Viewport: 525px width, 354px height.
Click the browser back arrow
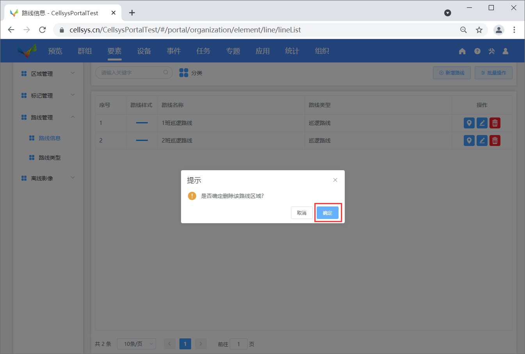tap(11, 30)
